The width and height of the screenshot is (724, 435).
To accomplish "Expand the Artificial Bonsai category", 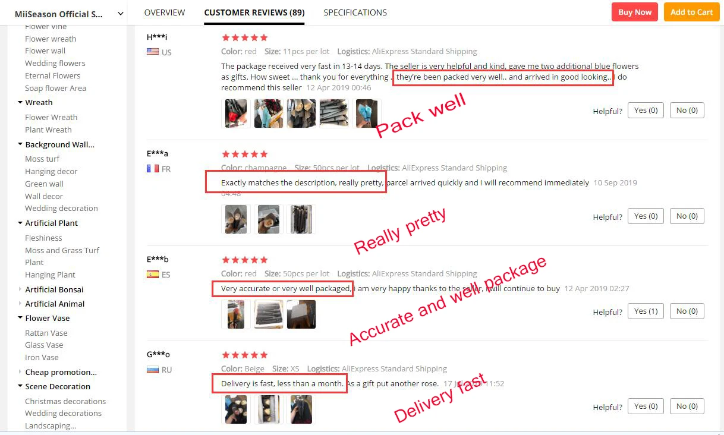I will point(20,289).
